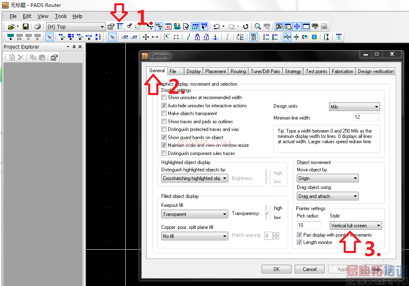Click the keyboard shortcuts icon
Screen dimensions: 409x286
(315, 27)
